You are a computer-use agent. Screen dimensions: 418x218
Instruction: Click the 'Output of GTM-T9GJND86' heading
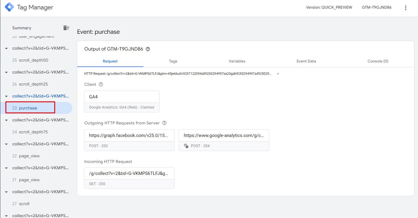tap(114, 49)
